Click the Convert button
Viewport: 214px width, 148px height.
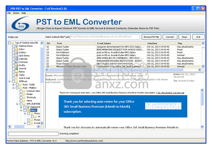coord(170,37)
